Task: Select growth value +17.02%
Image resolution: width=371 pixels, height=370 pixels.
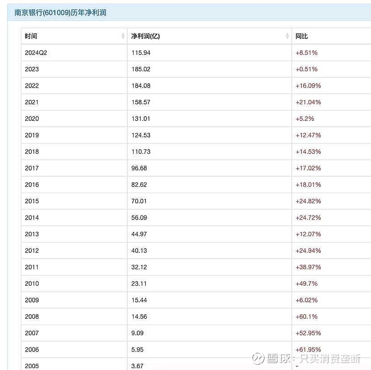Action: pyautogui.click(x=308, y=168)
